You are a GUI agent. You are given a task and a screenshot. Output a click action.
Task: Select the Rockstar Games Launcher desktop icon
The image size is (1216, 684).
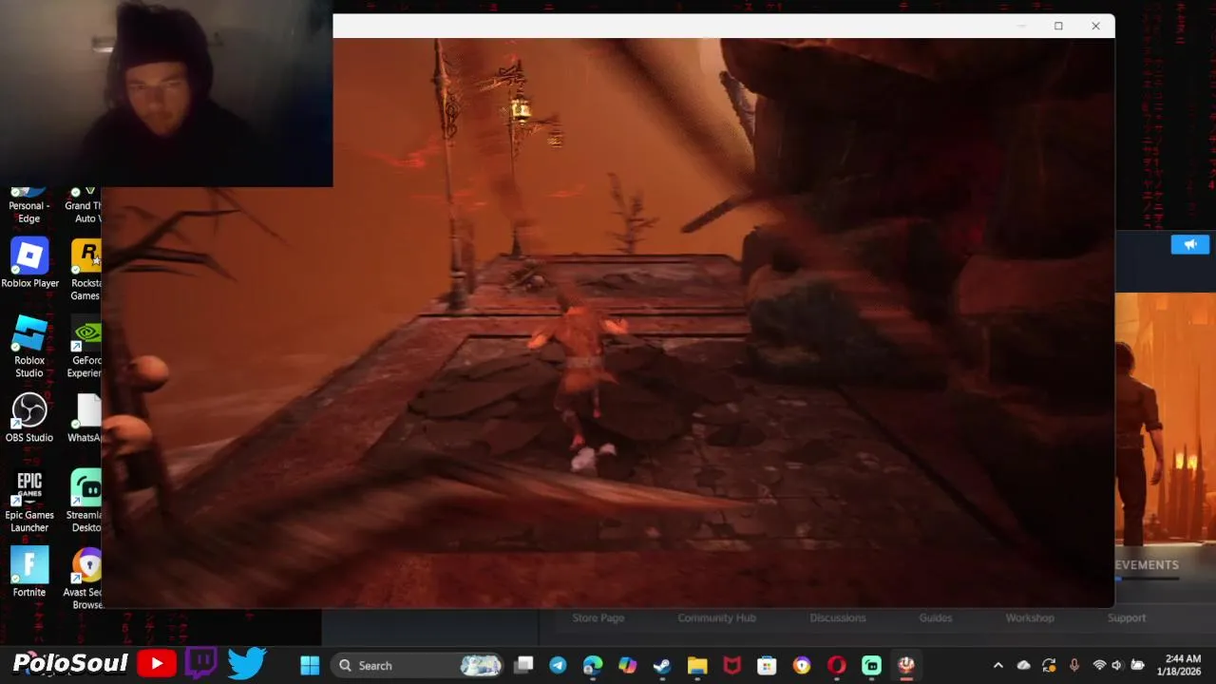tap(85, 270)
